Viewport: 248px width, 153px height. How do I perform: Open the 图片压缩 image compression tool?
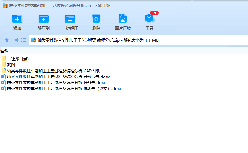pos(123,18)
